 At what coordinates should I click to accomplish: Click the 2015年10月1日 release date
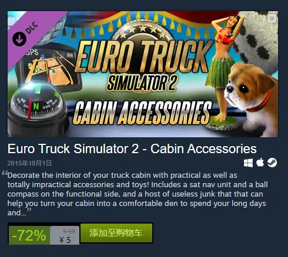click(x=29, y=163)
